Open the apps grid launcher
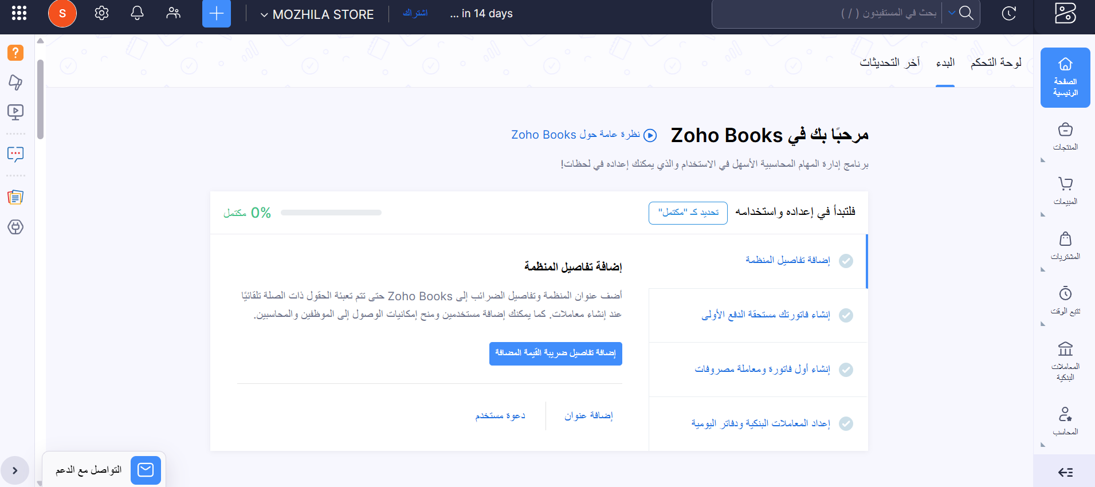 pos(19,13)
